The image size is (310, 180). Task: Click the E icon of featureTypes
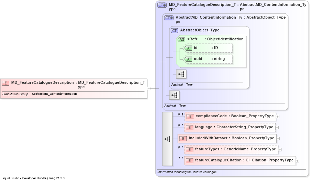(189, 150)
